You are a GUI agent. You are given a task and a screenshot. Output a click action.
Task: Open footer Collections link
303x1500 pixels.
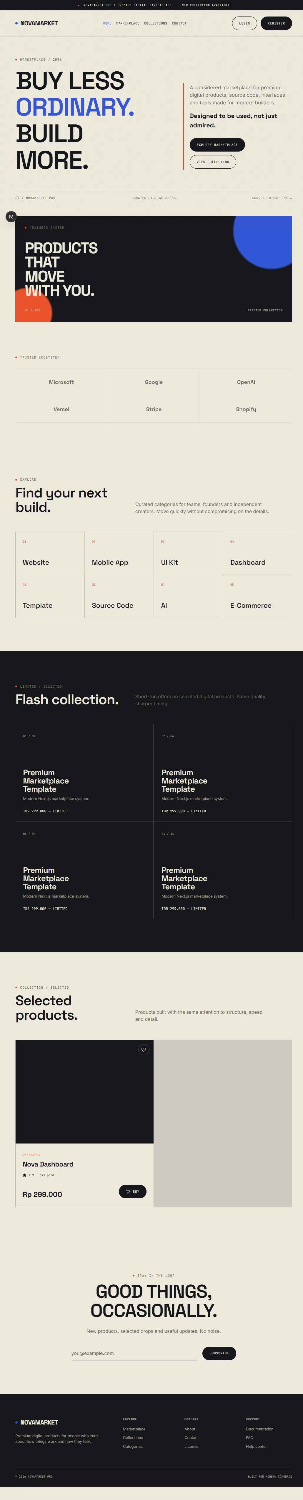point(133,1438)
